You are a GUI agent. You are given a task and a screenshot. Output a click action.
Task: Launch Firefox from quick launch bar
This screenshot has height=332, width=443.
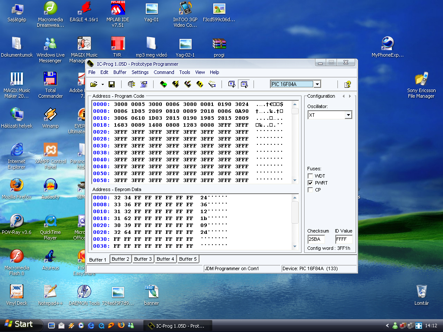coord(121,326)
